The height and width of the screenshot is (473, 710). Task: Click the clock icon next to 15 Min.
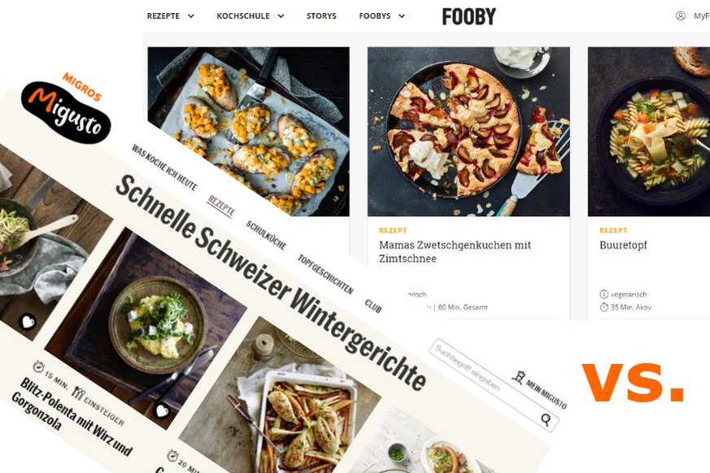pos(38,367)
